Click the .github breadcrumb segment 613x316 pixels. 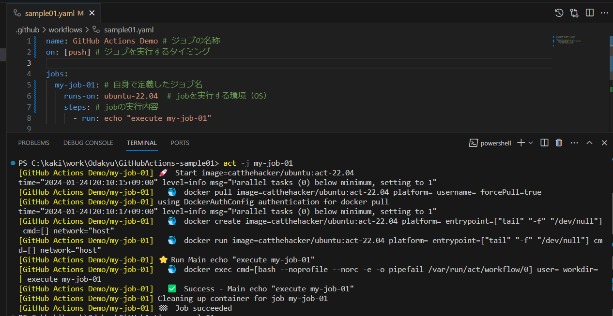tap(27, 30)
